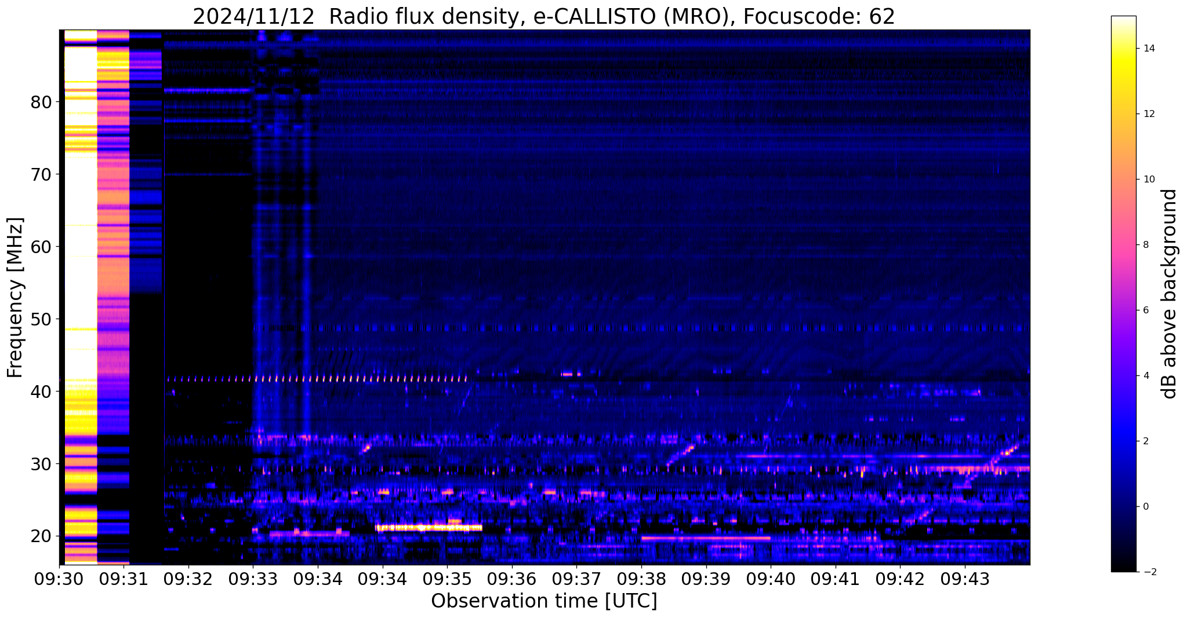Click the 09:41 time tick label
This screenshot has width=1187, height=618.
click(835, 578)
